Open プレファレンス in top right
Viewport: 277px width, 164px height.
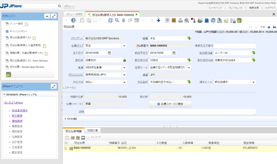235,8
